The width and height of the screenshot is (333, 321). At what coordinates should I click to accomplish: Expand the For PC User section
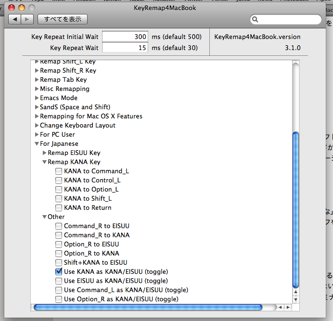click(x=37, y=135)
